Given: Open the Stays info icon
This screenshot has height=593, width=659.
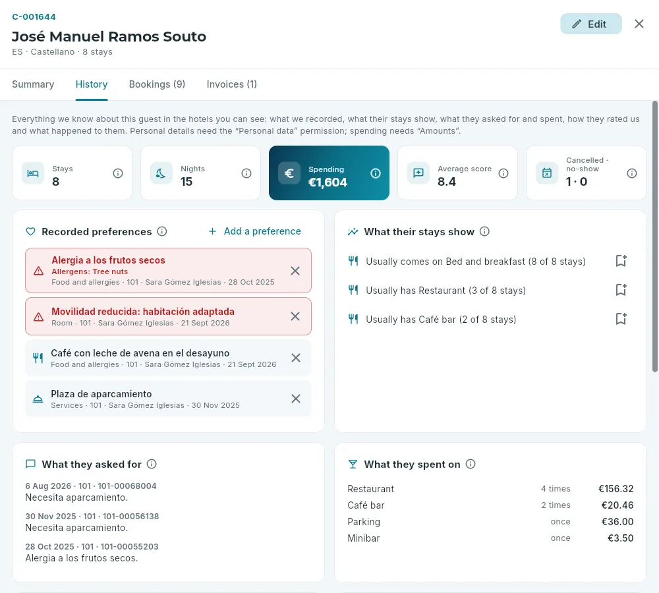Looking at the screenshot, I should [118, 173].
